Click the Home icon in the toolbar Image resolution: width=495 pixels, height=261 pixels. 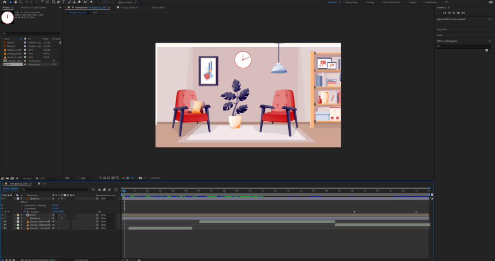[4, 2]
